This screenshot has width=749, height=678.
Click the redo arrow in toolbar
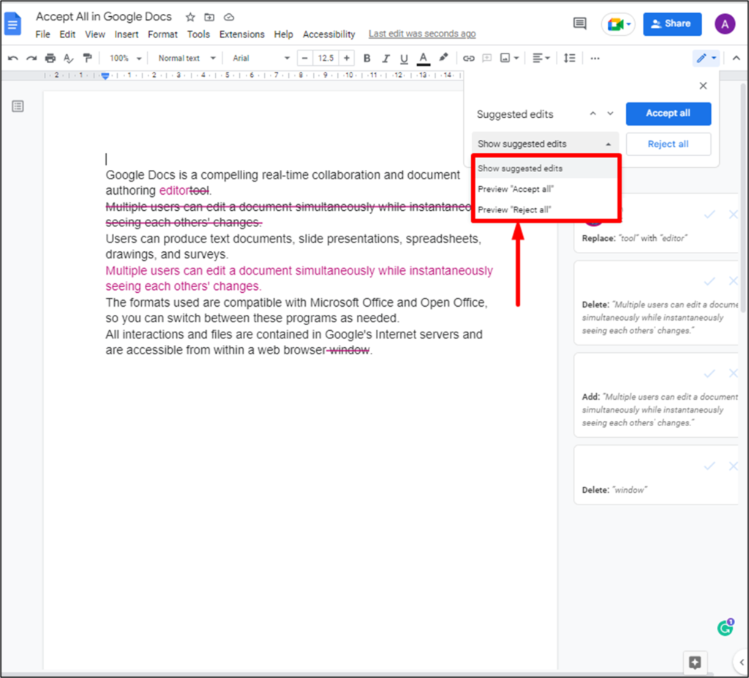31,59
